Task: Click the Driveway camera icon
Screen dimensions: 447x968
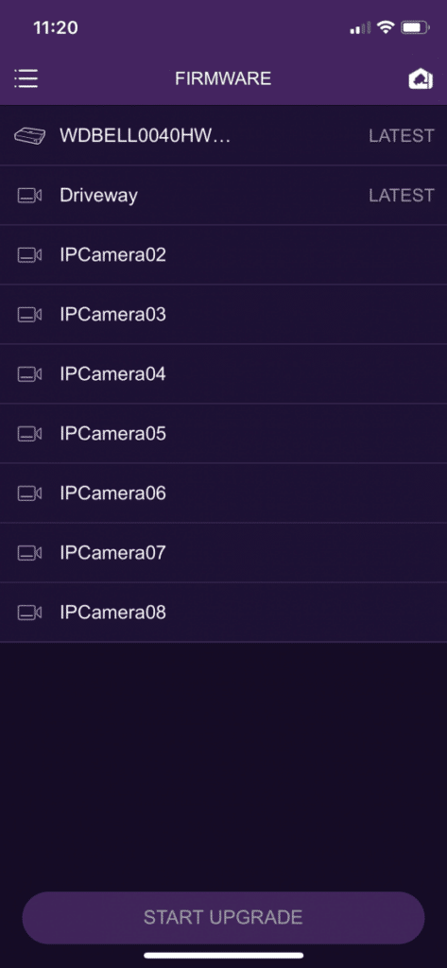Action: pos(29,196)
